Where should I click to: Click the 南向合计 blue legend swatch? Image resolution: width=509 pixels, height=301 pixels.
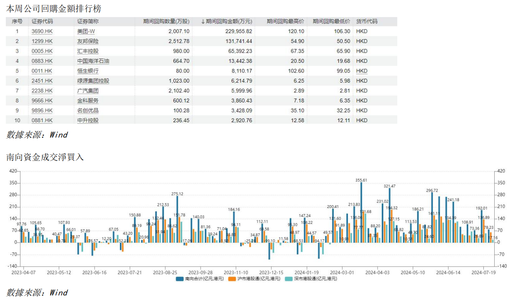[180, 279]
